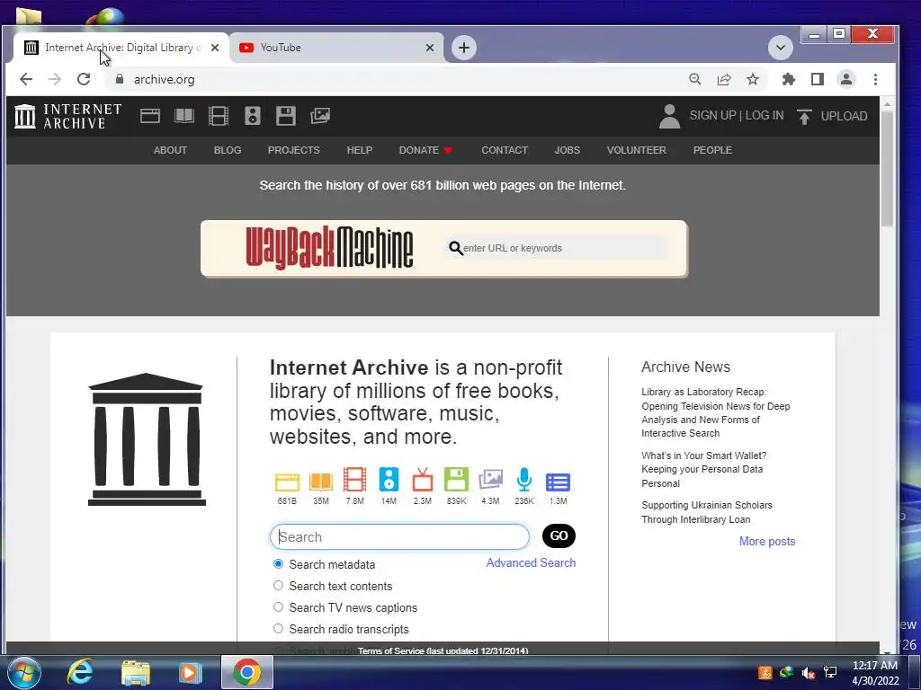Select the yellow Web pages icon labeled 681B

287,482
